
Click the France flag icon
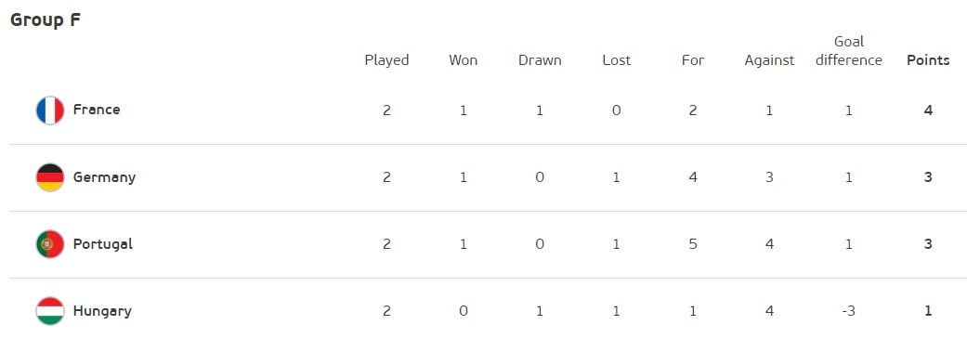(50, 110)
